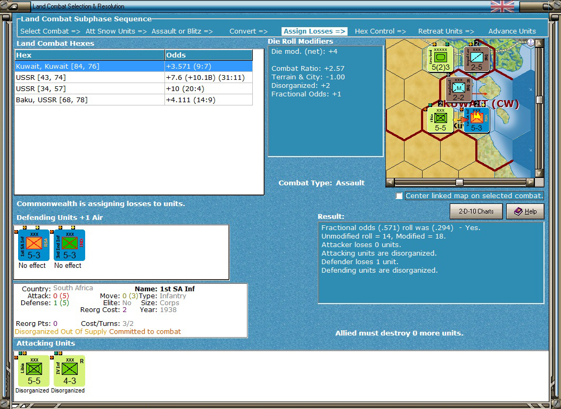The image size is (561, 409).
Task: Select the Assault or Blitz subphase step
Action: (x=182, y=31)
